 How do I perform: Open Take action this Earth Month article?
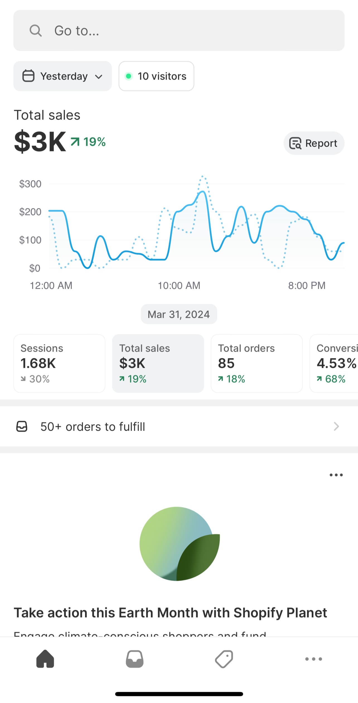click(170, 613)
